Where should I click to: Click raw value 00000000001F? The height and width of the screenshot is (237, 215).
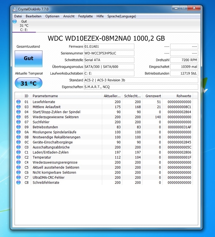pyautogui.click(x=179, y=157)
